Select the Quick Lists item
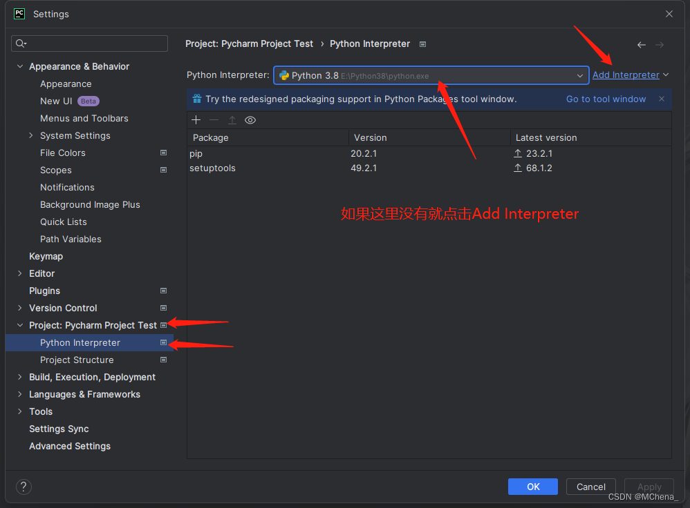The height and width of the screenshot is (508, 690). (x=64, y=222)
